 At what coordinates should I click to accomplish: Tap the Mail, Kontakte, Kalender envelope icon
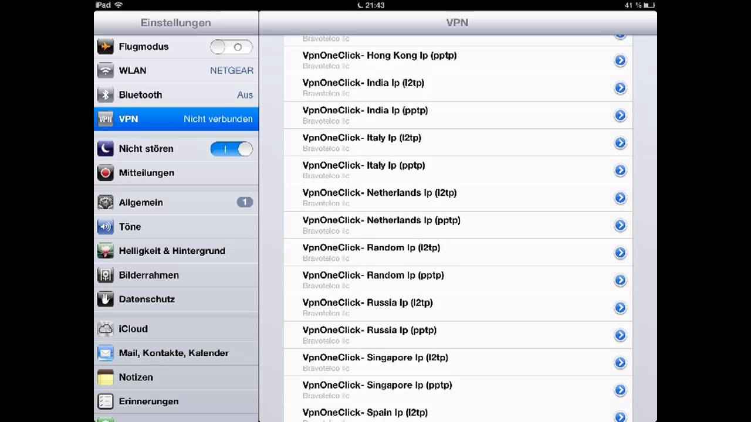[x=106, y=353]
